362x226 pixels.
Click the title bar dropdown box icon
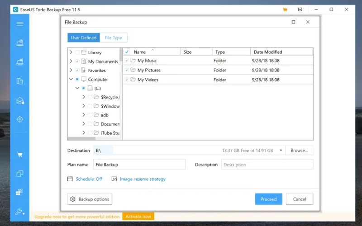tap(300, 9)
